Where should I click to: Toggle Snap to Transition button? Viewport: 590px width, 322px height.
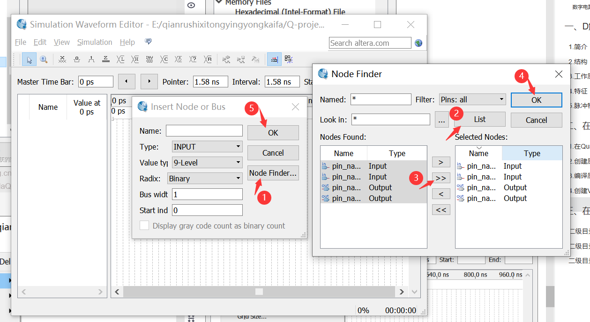[289, 59]
